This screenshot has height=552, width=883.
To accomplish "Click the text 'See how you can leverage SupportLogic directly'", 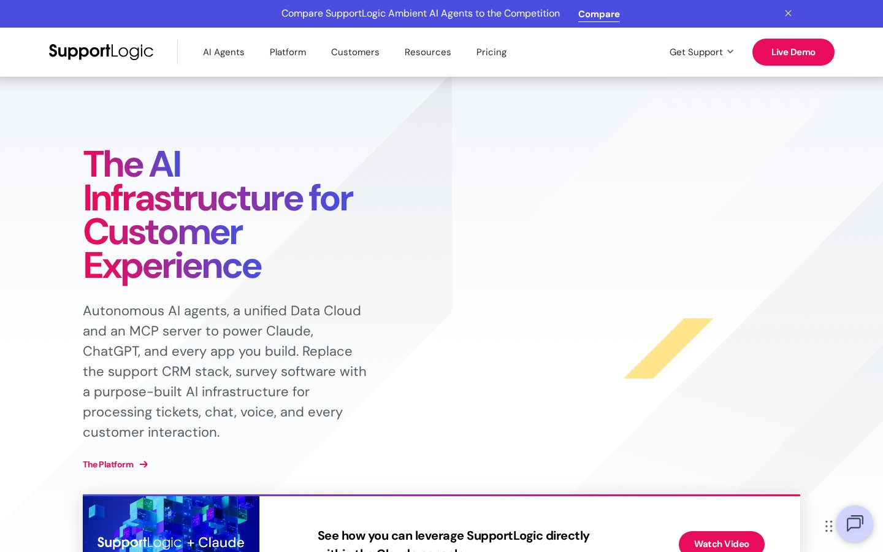I will point(453,535).
